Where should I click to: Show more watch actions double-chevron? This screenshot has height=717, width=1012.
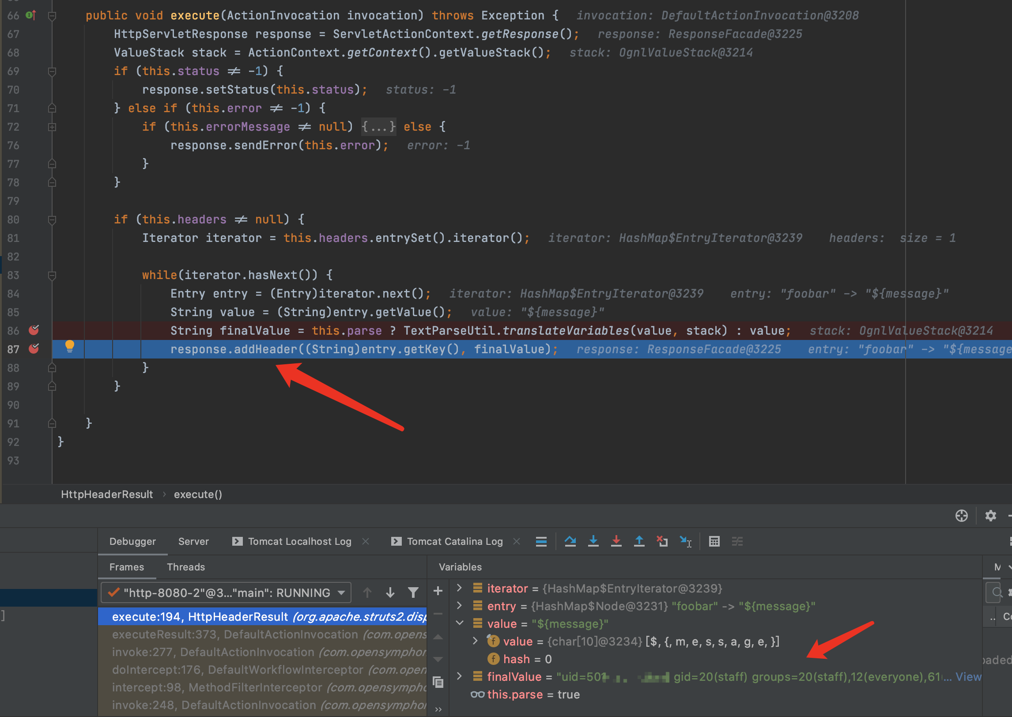pyautogui.click(x=438, y=709)
